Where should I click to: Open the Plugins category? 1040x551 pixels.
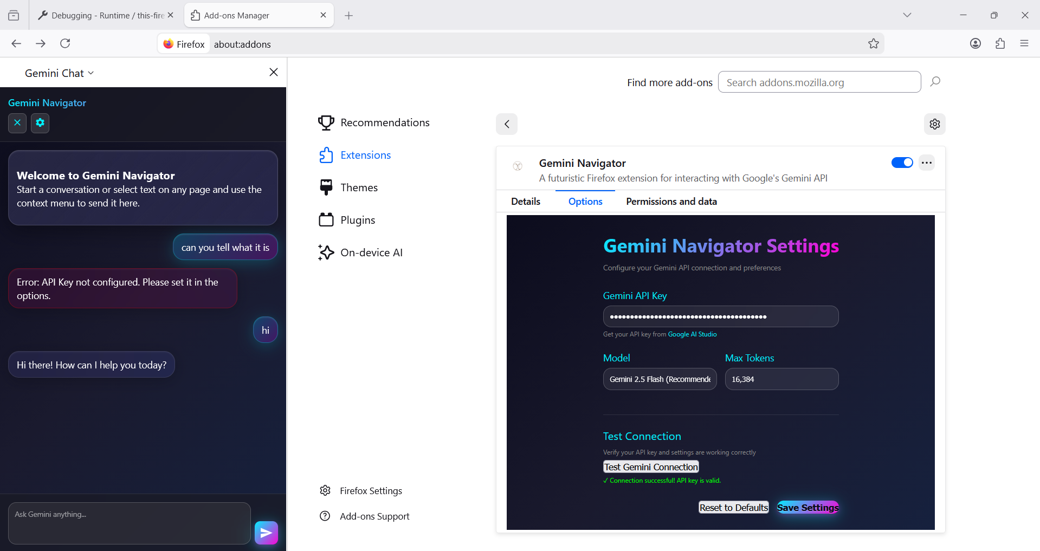coord(347,221)
